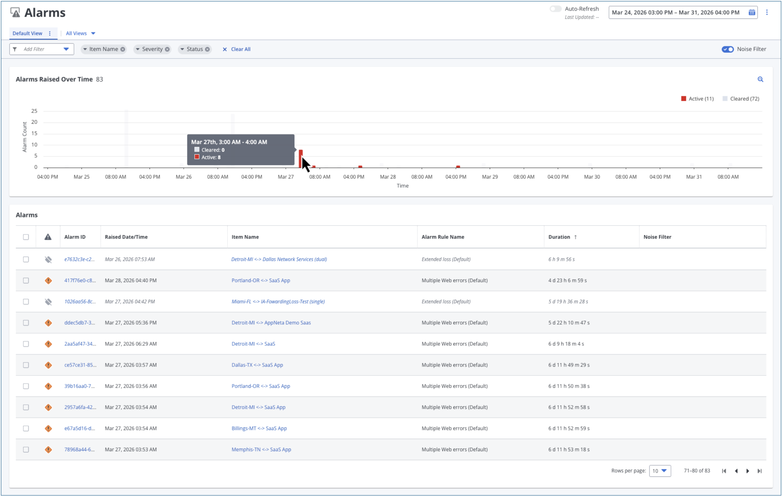Click the Mar 27 active alarms bar
Image resolution: width=783 pixels, height=497 pixels.
click(300, 159)
